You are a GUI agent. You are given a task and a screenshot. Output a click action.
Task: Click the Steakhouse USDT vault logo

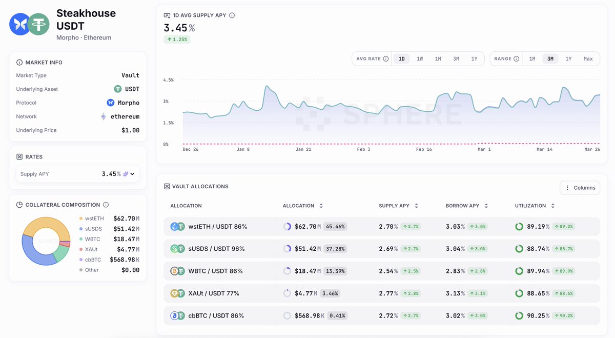[29, 24]
